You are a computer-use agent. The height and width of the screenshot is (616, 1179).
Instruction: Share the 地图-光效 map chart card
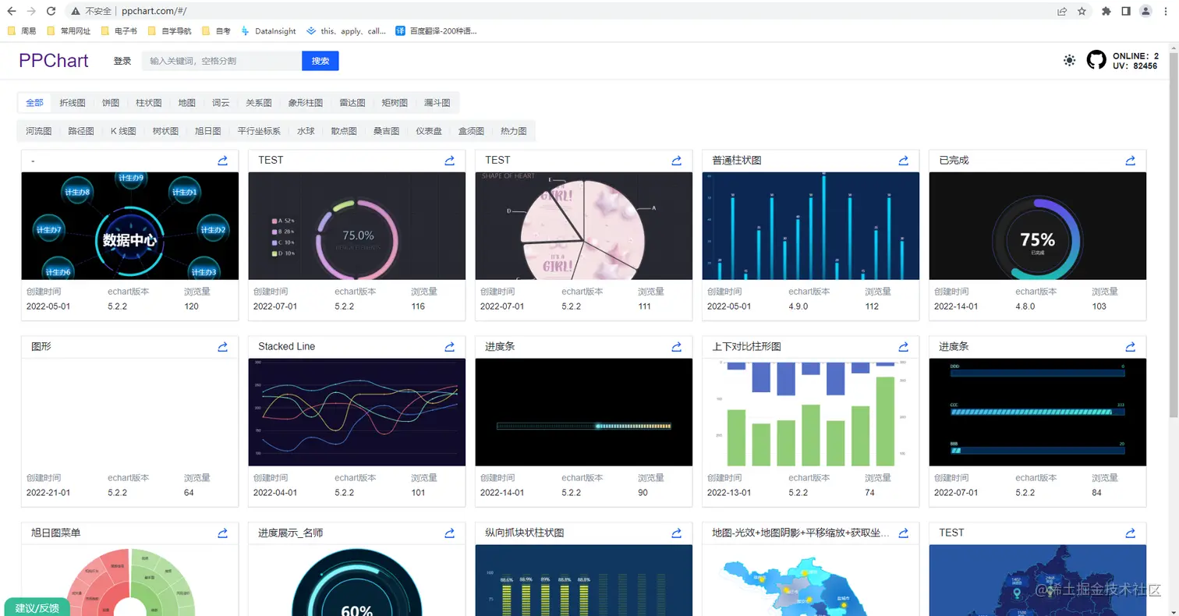[903, 533]
